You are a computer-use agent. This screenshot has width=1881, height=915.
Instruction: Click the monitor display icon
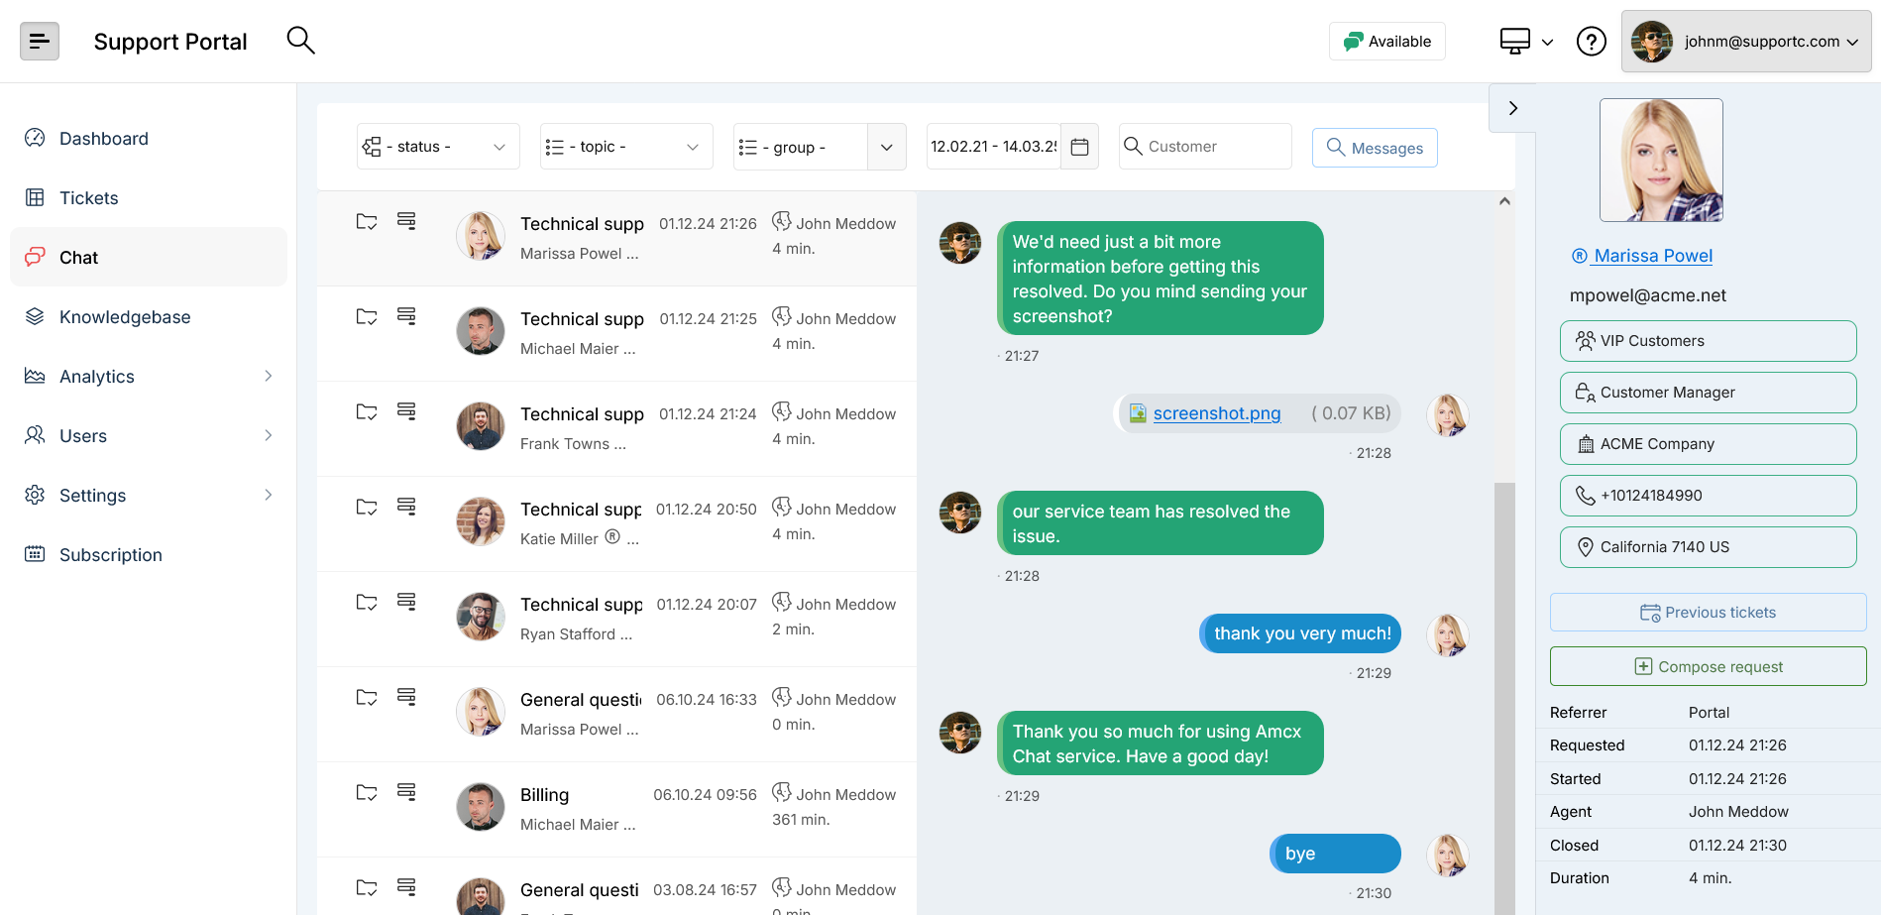1515,42
